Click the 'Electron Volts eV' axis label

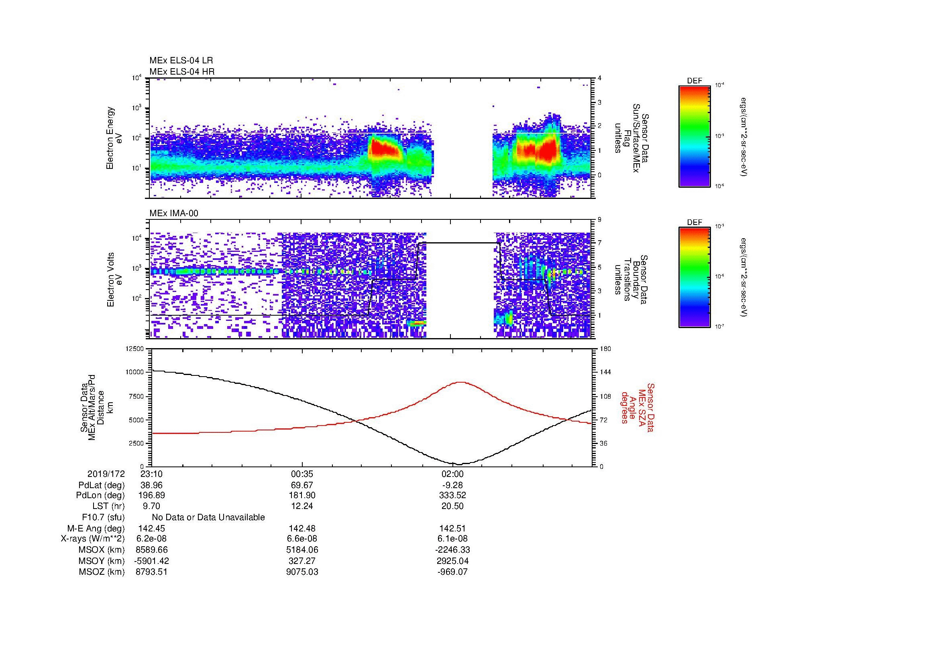(114, 280)
